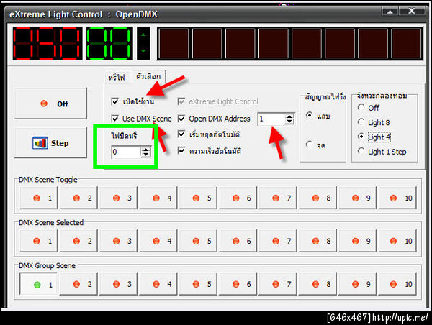Toggle เริ่มหยุดอัตโนมัติ checkbox
The height and width of the screenshot is (325, 432).
coord(181,134)
